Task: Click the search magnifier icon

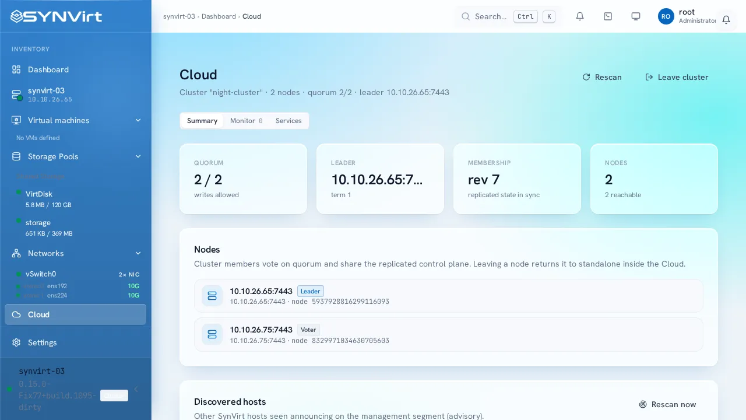Action: coord(466,16)
